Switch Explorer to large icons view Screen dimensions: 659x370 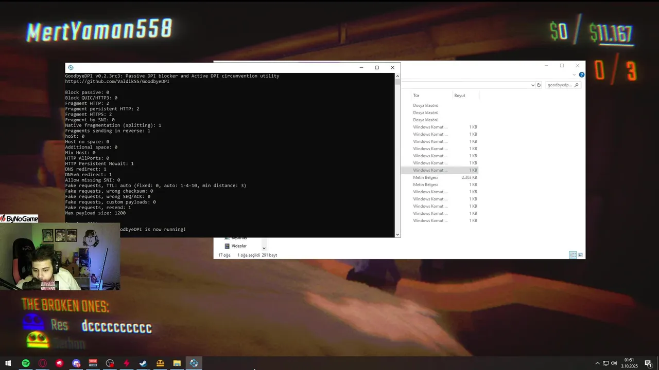coord(580,255)
